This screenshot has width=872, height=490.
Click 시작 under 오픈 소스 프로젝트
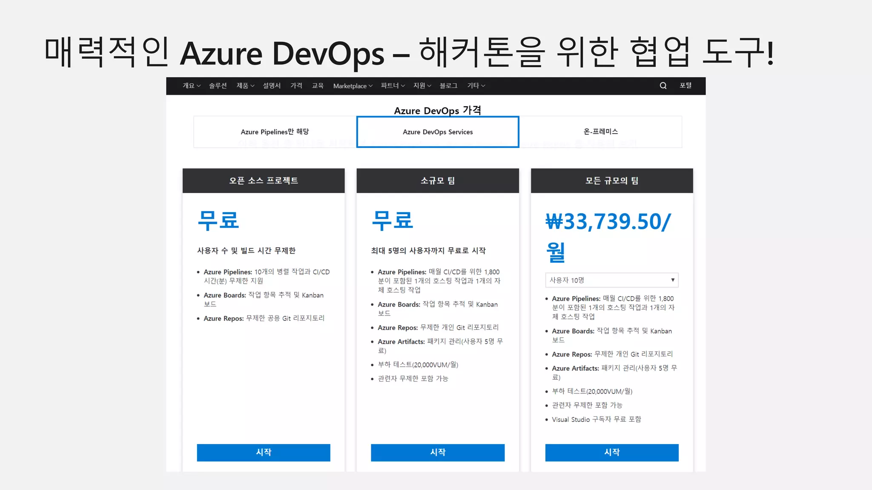(264, 452)
